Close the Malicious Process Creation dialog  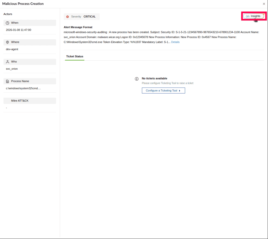tap(264, 4)
